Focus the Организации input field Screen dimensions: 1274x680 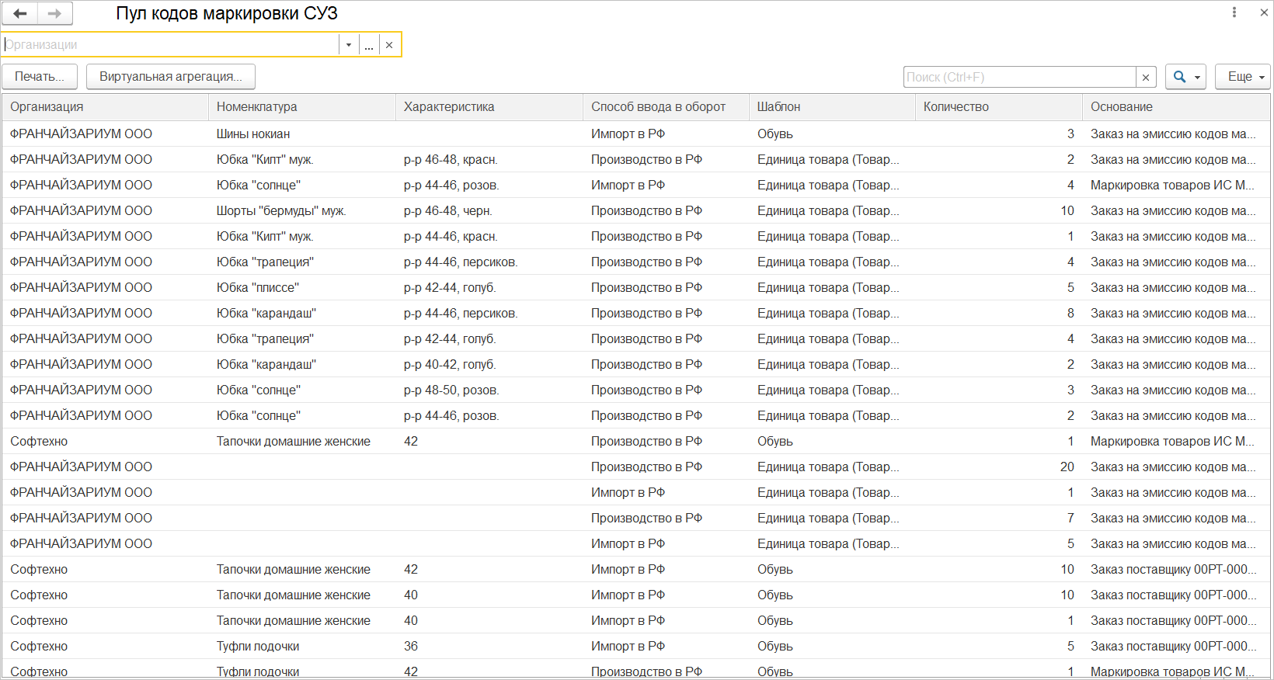[x=170, y=45]
